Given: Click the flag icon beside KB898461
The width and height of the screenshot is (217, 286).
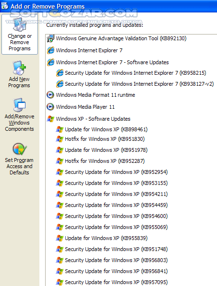Looking at the screenshot, I should (x=60, y=129).
